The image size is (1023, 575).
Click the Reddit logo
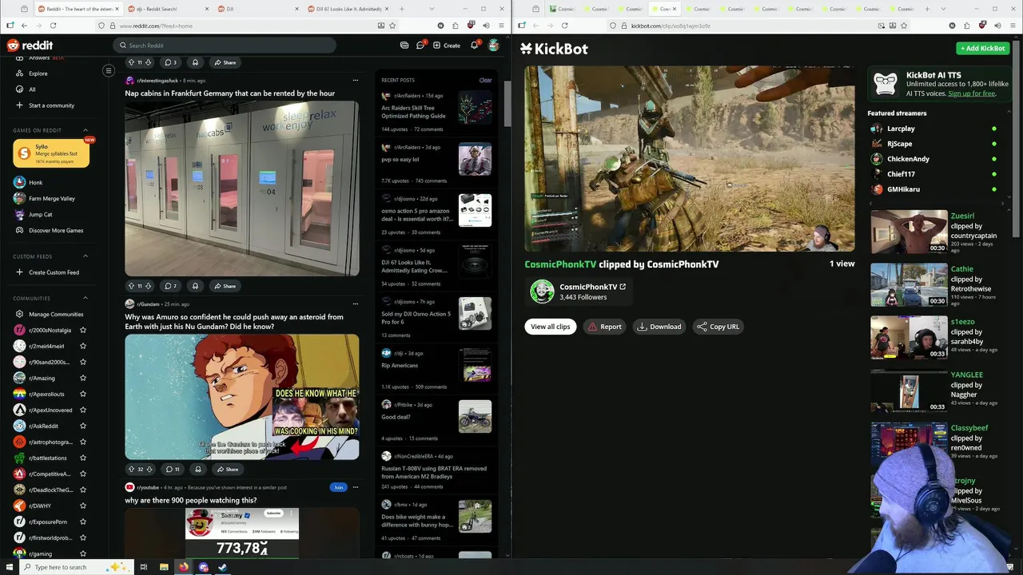[30, 46]
